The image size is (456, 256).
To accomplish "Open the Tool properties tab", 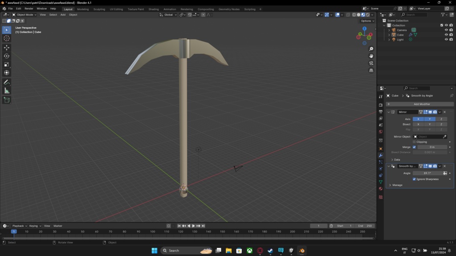I will [381, 97].
